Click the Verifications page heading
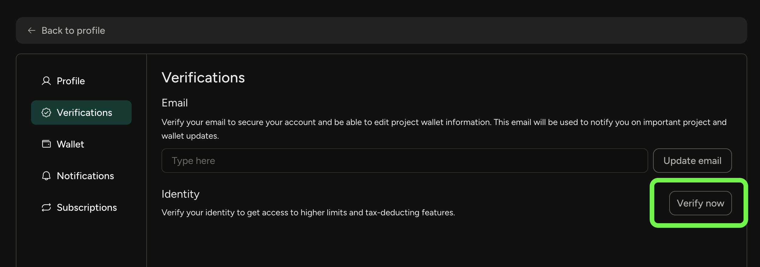 (203, 78)
